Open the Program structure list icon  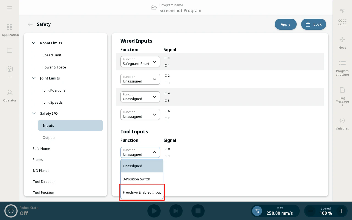(342, 63)
